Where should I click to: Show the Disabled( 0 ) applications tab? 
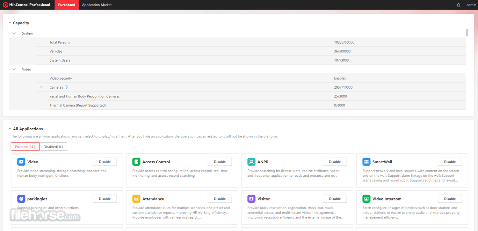click(53, 146)
